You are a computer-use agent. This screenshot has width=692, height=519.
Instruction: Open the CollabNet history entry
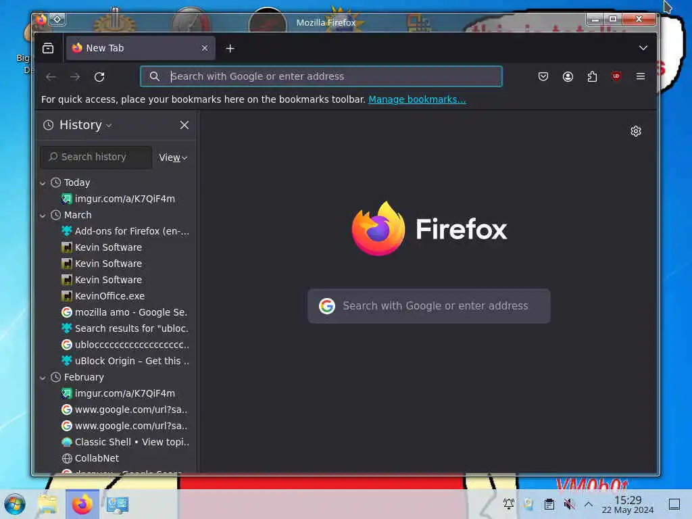[x=91, y=459]
